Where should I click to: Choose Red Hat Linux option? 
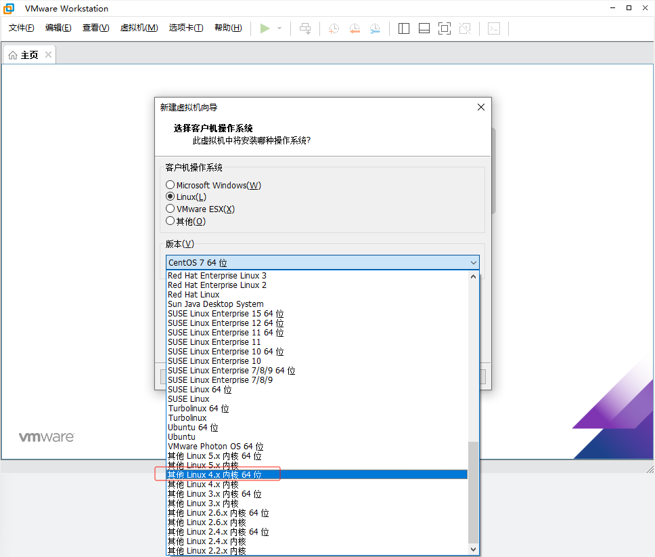click(317, 294)
